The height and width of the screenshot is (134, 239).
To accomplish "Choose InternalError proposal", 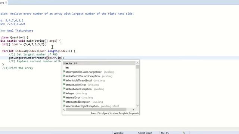I will point(99,98).
